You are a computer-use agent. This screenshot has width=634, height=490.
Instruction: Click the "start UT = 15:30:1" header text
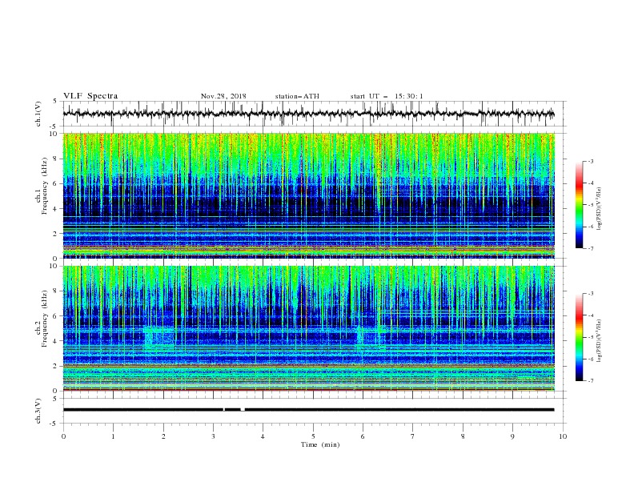(x=387, y=96)
